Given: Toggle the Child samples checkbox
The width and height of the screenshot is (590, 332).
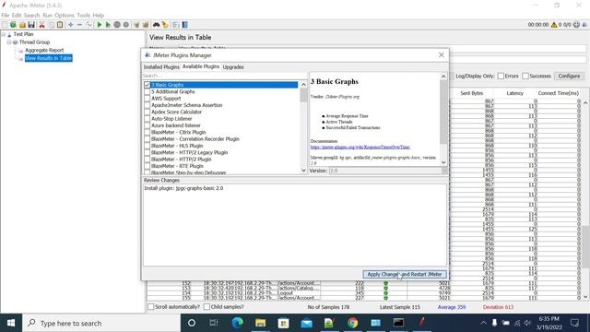Looking at the screenshot, I should pyautogui.click(x=206, y=307).
